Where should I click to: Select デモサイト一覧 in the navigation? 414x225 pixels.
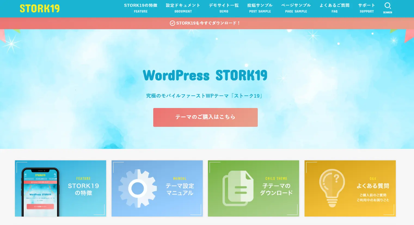pyautogui.click(x=224, y=5)
